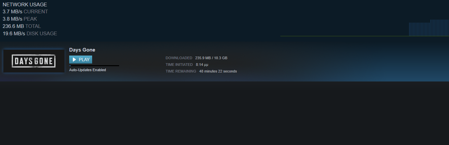Screen dimensions: 449x145
Task: Click the empty area below the download row
Action: click(224, 113)
